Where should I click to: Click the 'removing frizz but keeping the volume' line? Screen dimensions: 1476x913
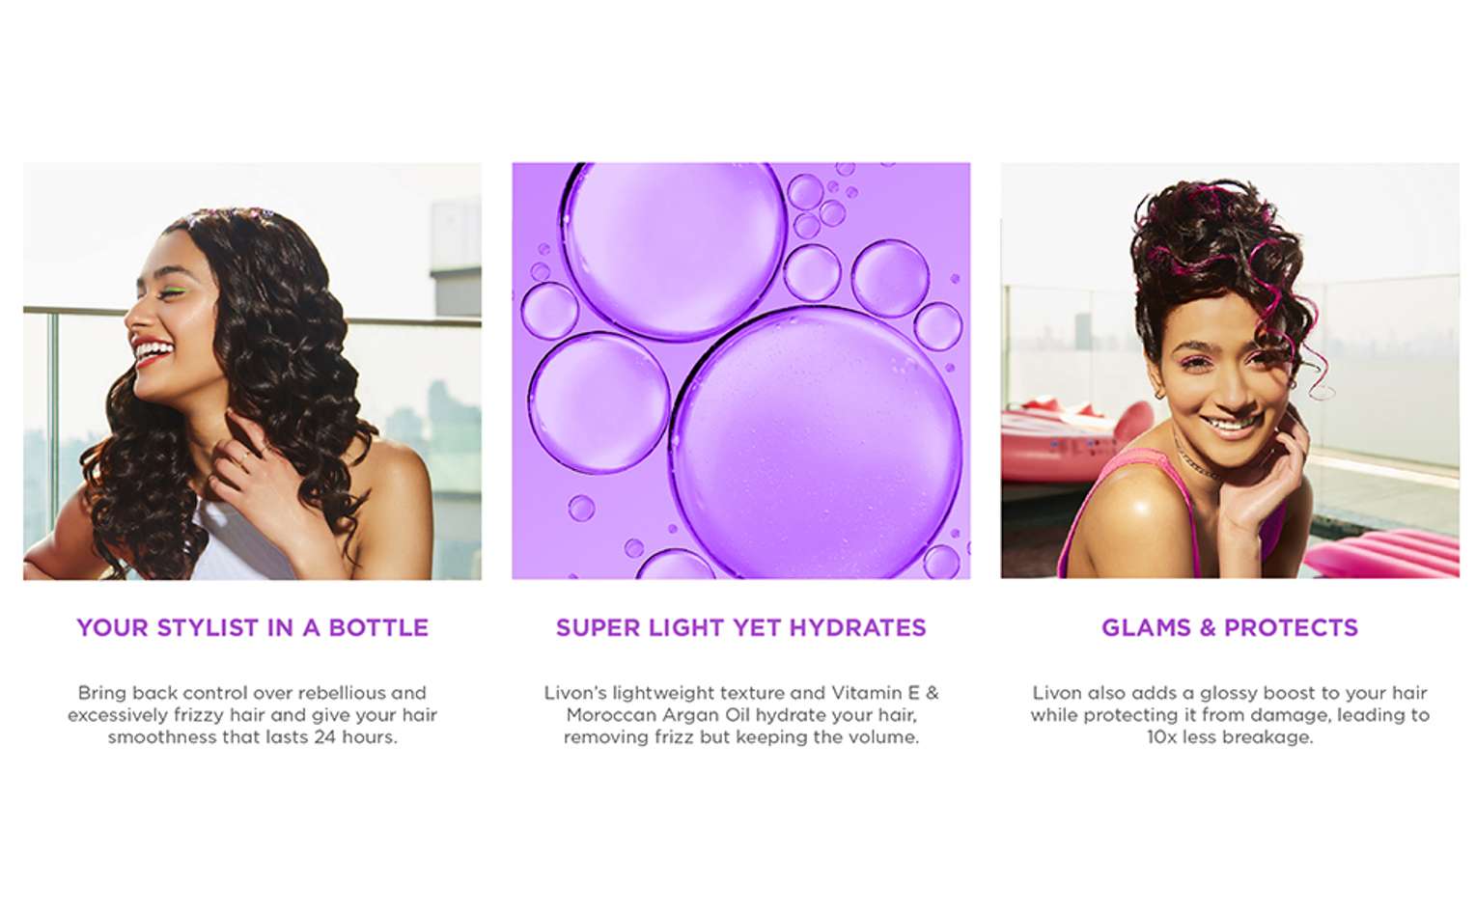pos(740,736)
